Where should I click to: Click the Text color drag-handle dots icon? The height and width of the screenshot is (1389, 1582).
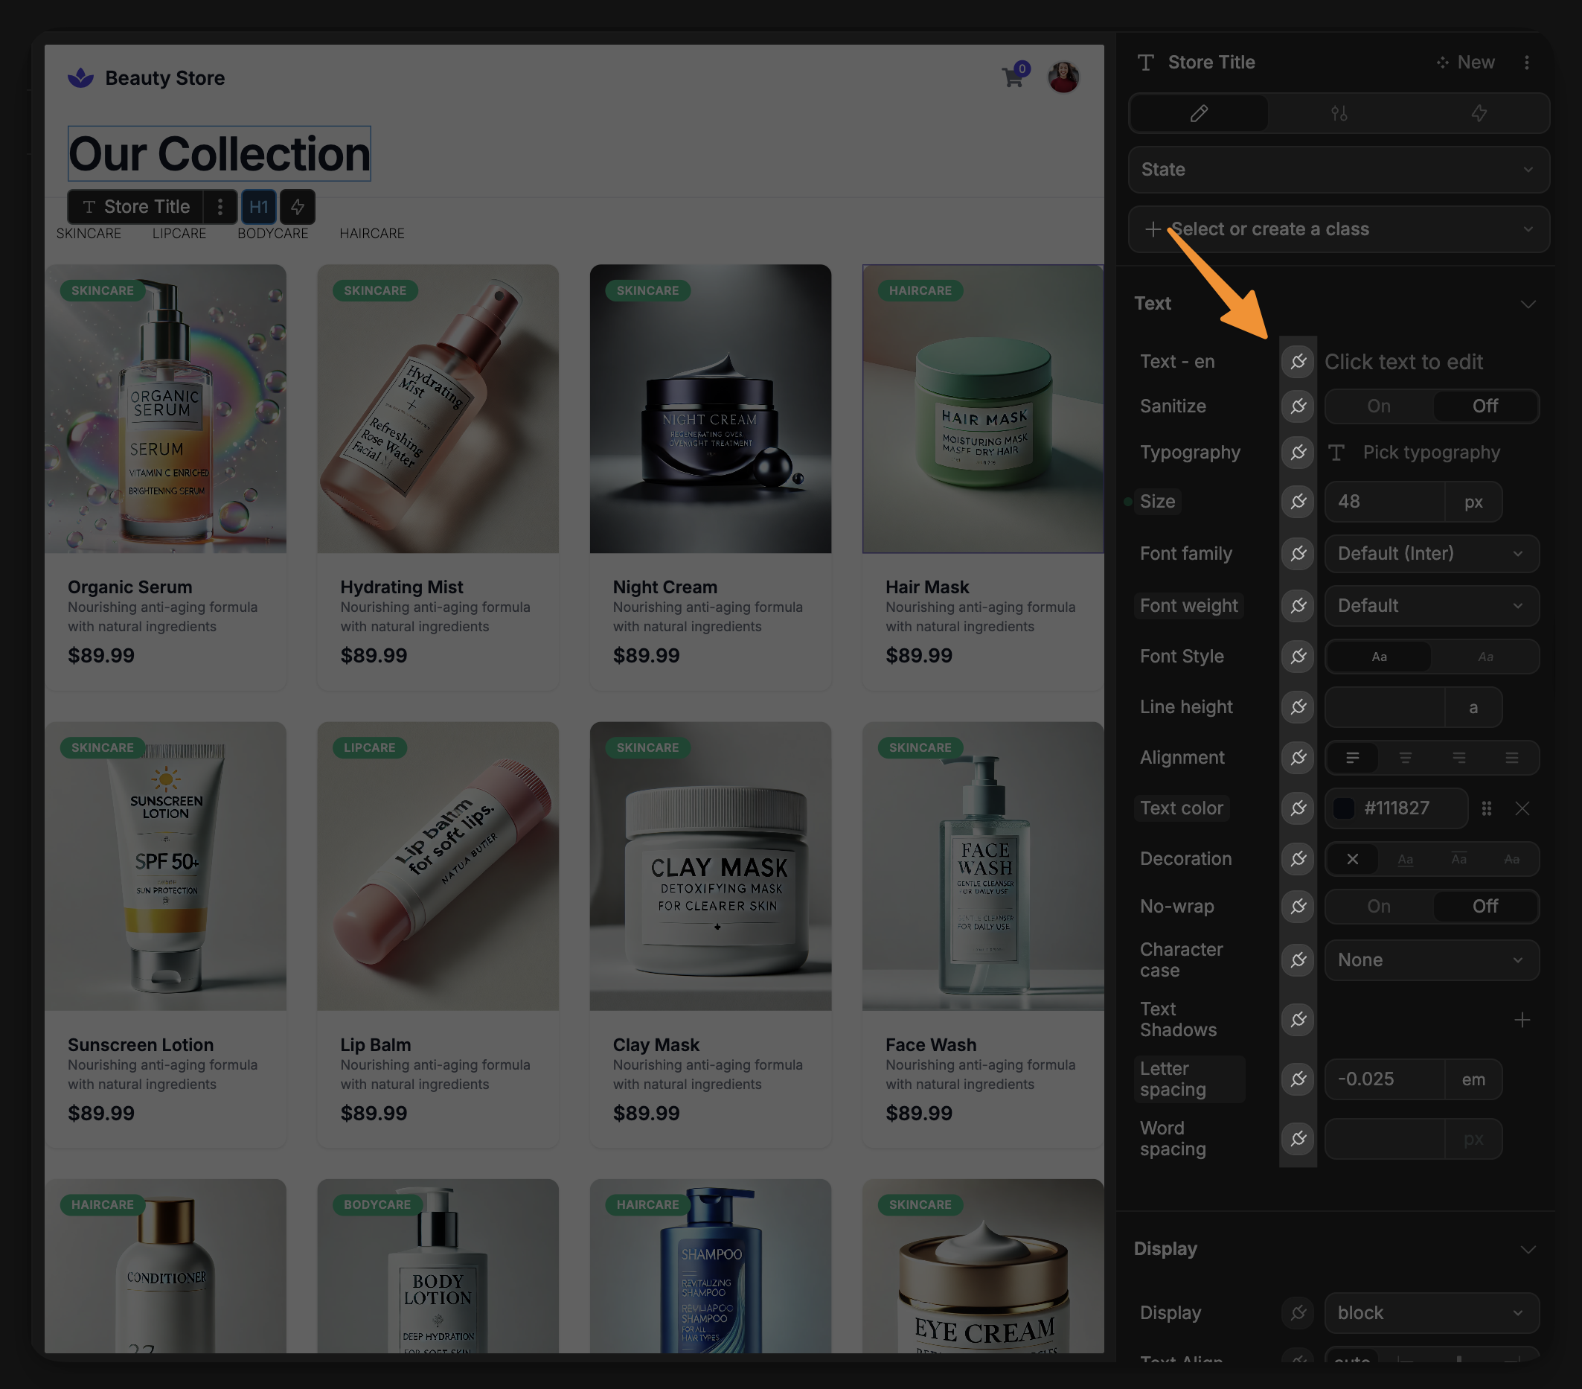point(1486,808)
